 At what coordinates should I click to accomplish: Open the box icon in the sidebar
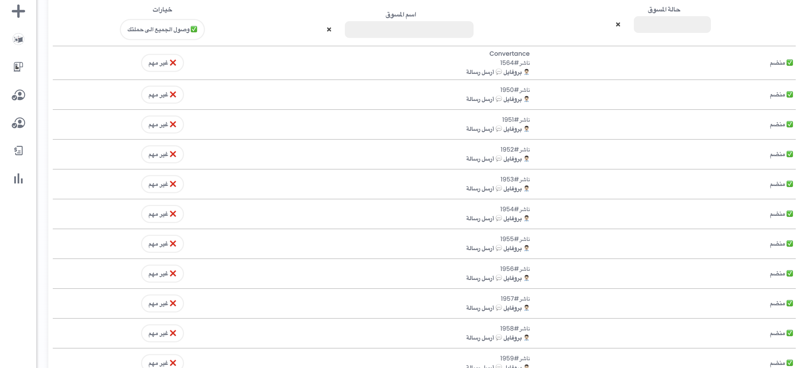(18, 39)
